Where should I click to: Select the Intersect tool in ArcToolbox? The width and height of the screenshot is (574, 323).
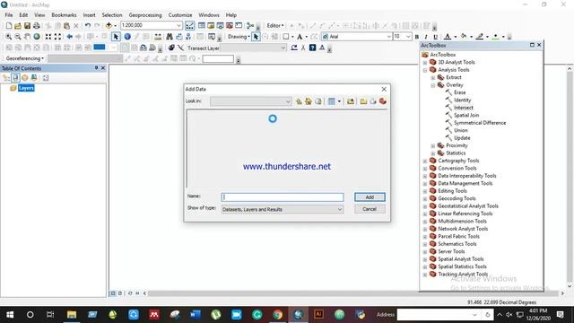pyautogui.click(x=464, y=108)
